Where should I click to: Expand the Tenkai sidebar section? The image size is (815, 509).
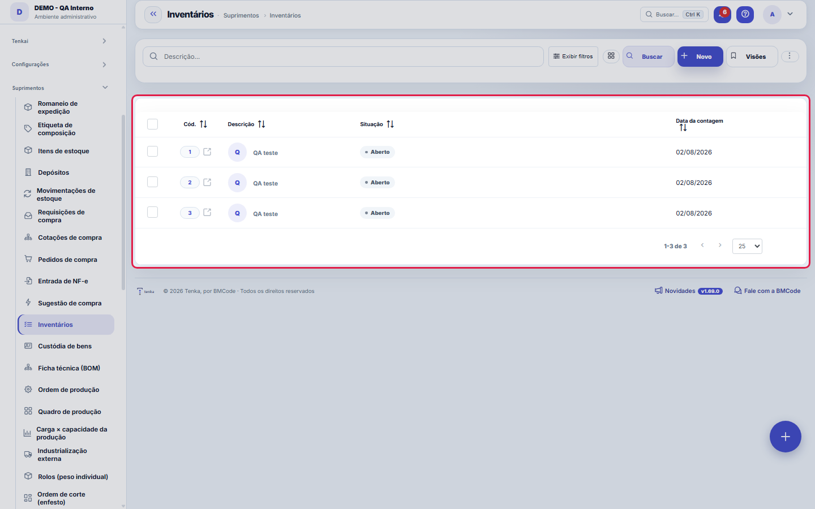59,41
